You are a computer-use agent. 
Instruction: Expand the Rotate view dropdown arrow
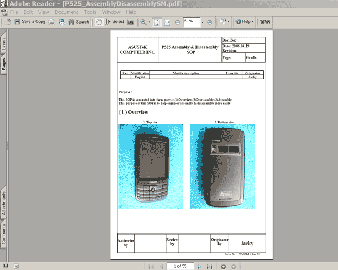[229, 22]
